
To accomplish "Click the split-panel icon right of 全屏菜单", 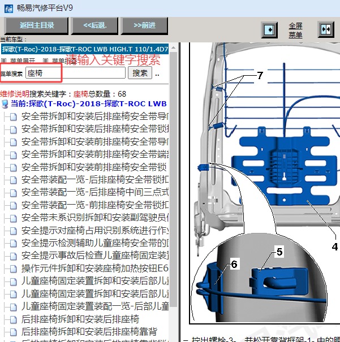I will tap(325, 29).
